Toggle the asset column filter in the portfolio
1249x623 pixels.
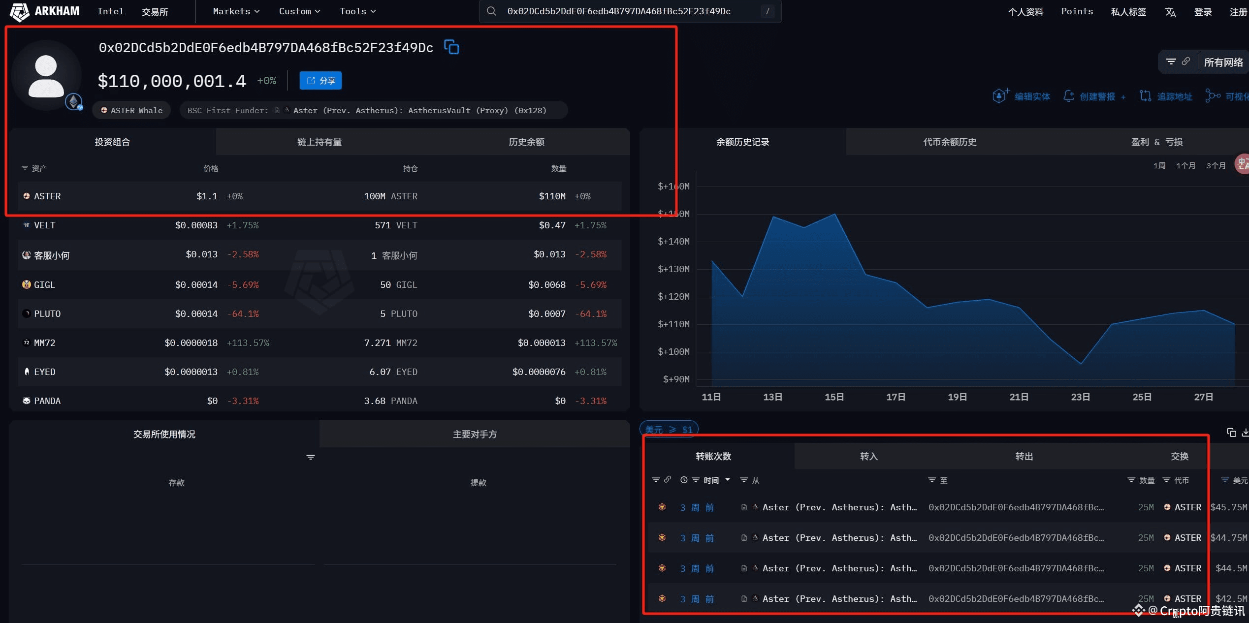tap(25, 168)
